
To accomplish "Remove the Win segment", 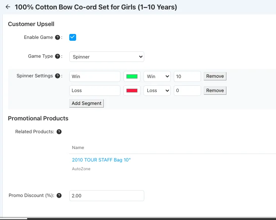I will (x=215, y=76).
